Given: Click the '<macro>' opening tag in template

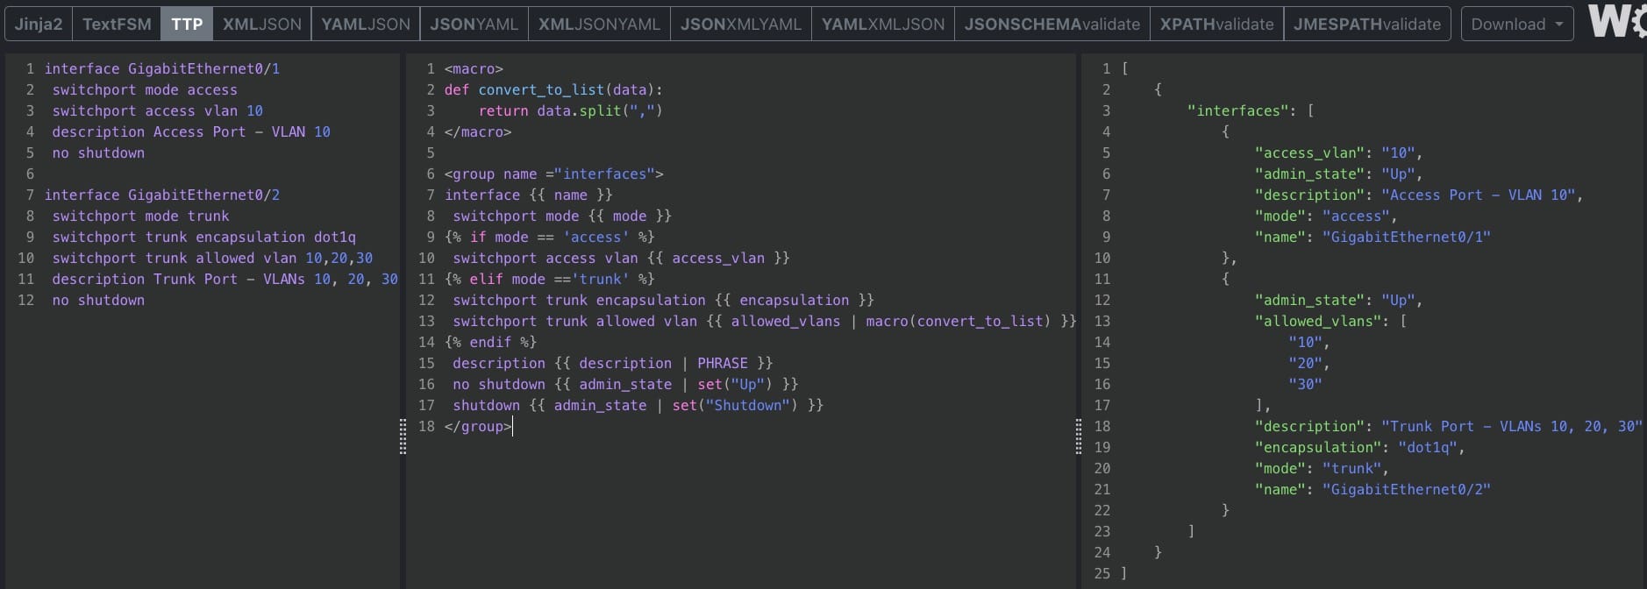Looking at the screenshot, I should point(474,68).
